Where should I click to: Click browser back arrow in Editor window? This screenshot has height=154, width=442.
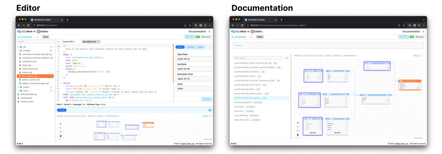pyautogui.click(x=19, y=25)
